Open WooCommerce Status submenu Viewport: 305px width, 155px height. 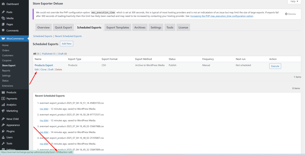click(5, 80)
